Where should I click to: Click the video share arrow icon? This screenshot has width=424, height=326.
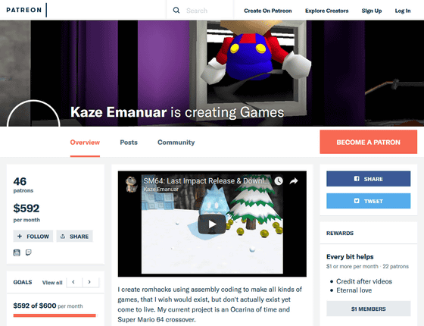(x=294, y=181)
